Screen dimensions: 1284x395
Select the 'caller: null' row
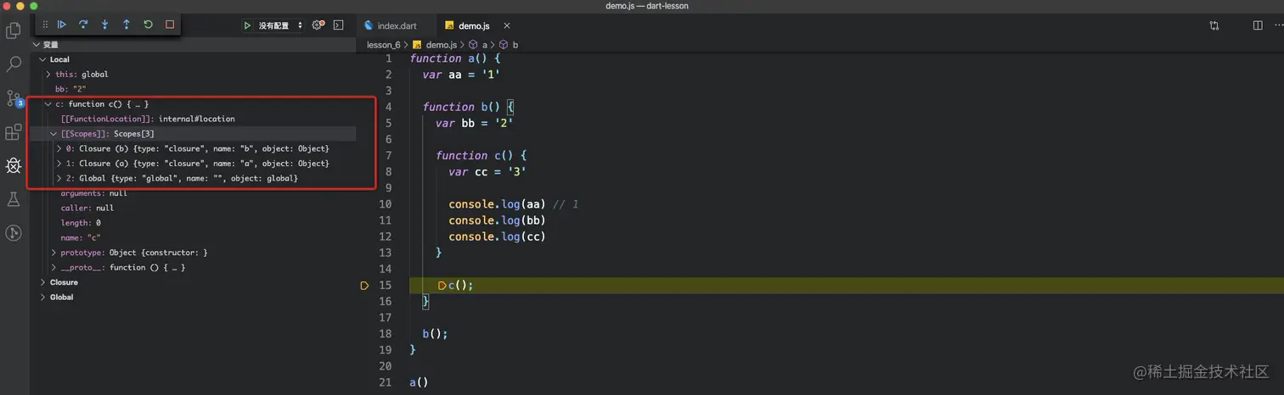tap(194, 208)
